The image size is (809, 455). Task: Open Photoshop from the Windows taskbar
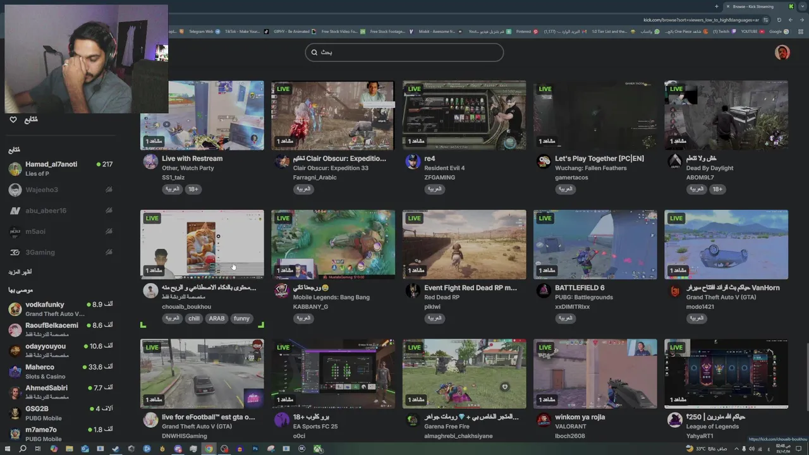click(x=255, y=449)
